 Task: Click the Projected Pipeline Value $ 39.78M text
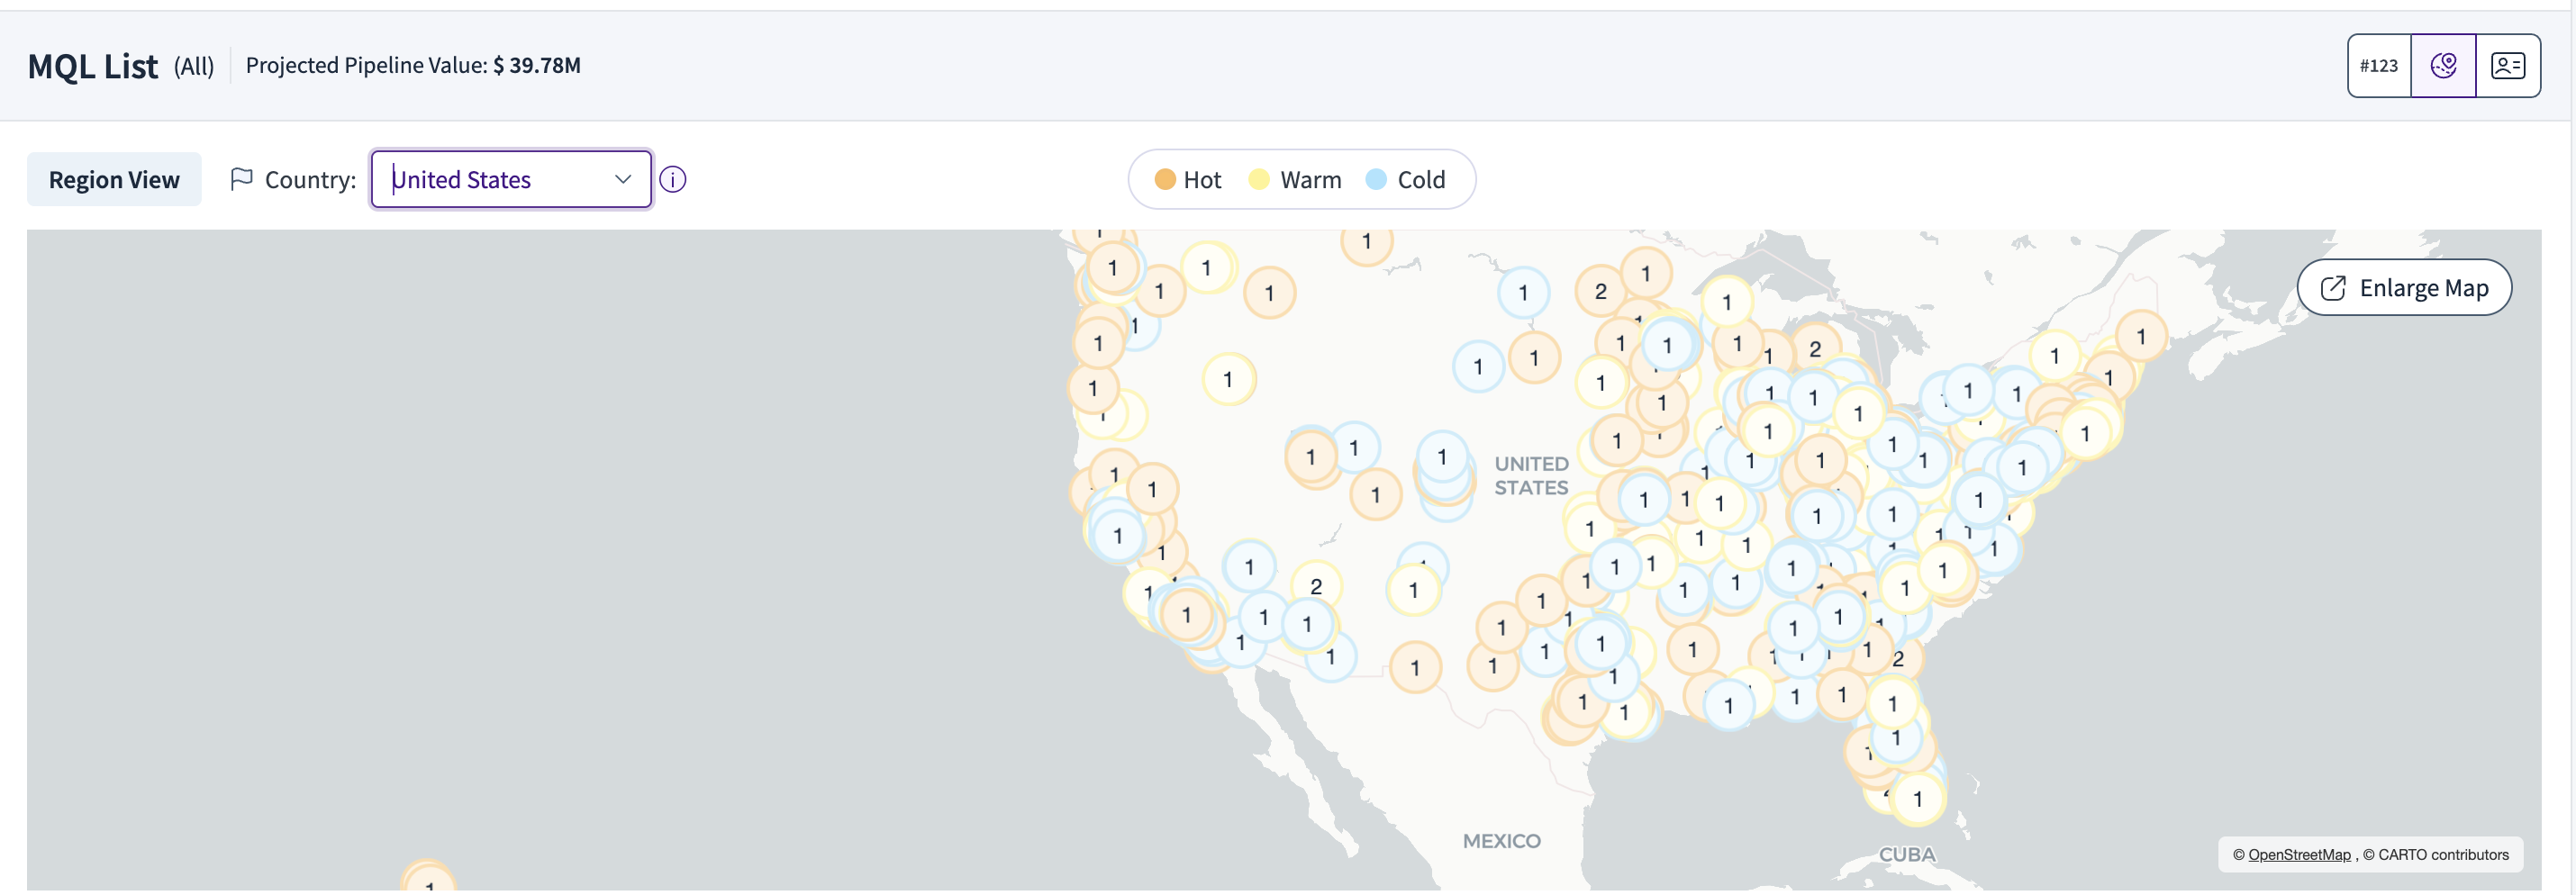click(x=413, y=66)
